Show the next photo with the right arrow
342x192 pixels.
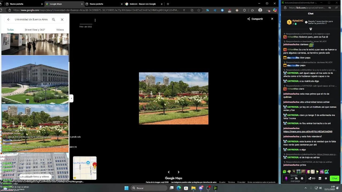pyautogui.click(x=178, y=172)
